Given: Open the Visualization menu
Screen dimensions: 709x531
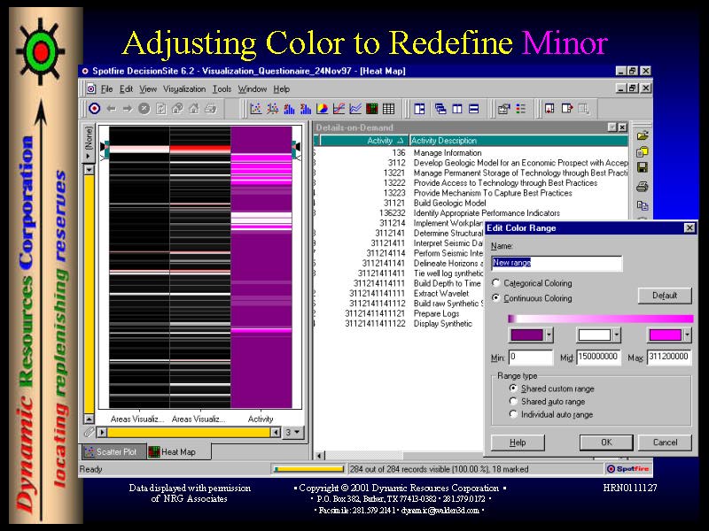Looking at the screenshot, I should pos(184,89).
